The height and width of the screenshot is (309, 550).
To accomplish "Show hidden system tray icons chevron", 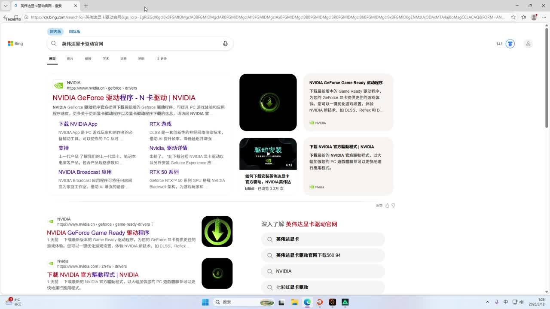I will point(487,302).
